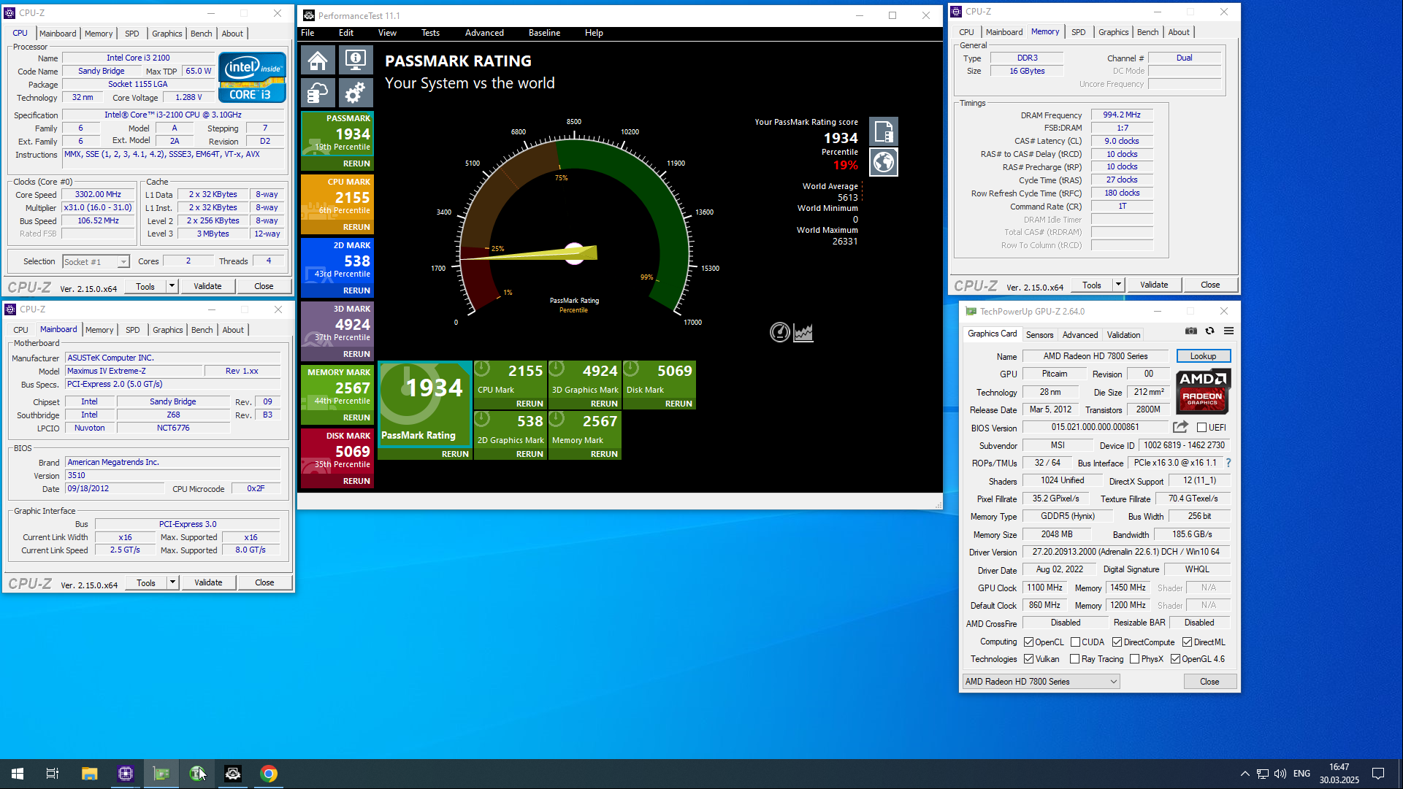Open Windows Start menu
This screenshot has width=1403, height=789.
[x=18, y=774]
